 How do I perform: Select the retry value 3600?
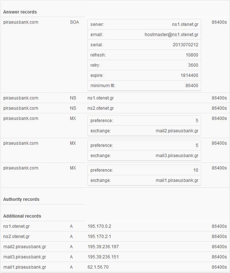[193, 65]
